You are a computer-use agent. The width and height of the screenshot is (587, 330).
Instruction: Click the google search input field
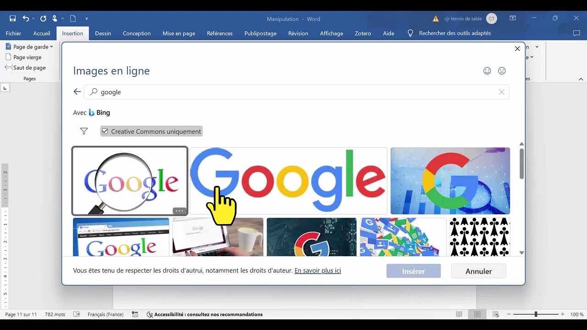296,92
